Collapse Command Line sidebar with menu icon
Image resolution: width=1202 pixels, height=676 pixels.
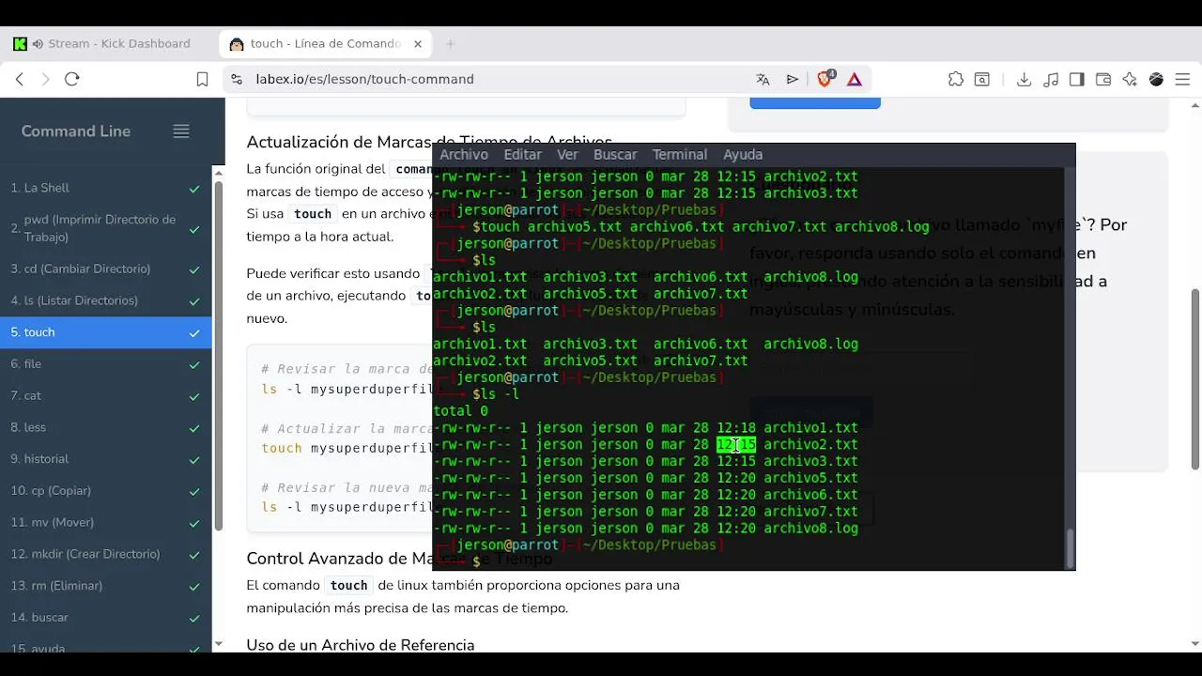pos(181,131)
